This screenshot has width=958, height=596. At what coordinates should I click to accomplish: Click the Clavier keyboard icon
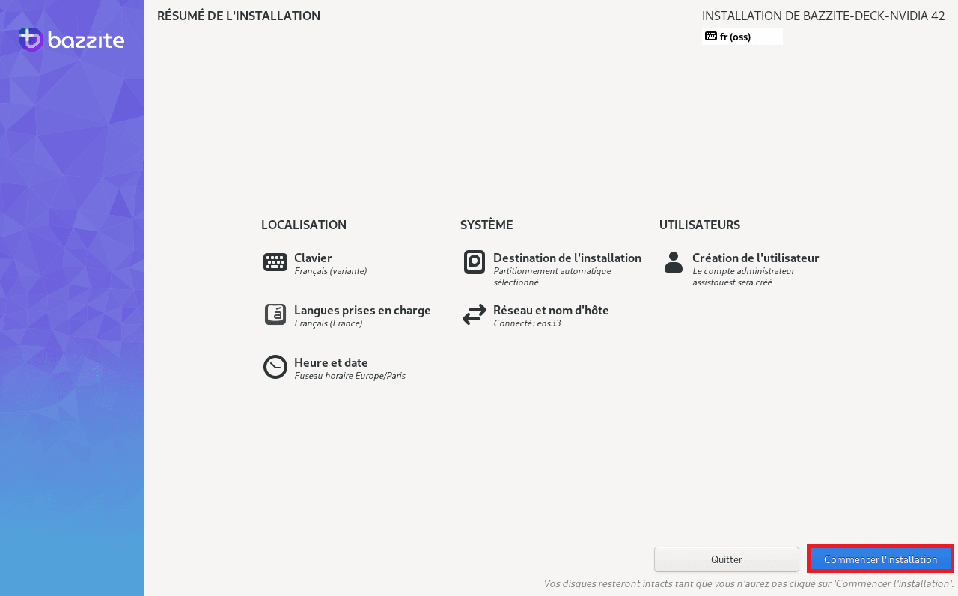275,262
